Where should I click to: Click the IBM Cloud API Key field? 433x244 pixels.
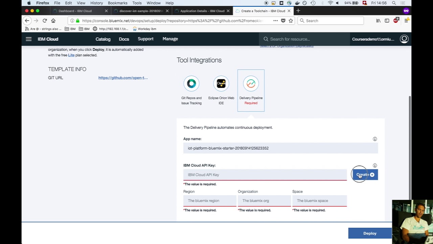tap(265, 175)
